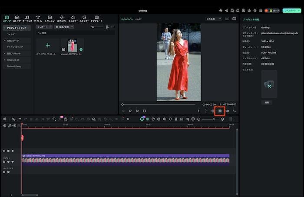304x197 pixels.
Task: Click the thumbnail Edit (編集) button
Action: coord(267,103)
